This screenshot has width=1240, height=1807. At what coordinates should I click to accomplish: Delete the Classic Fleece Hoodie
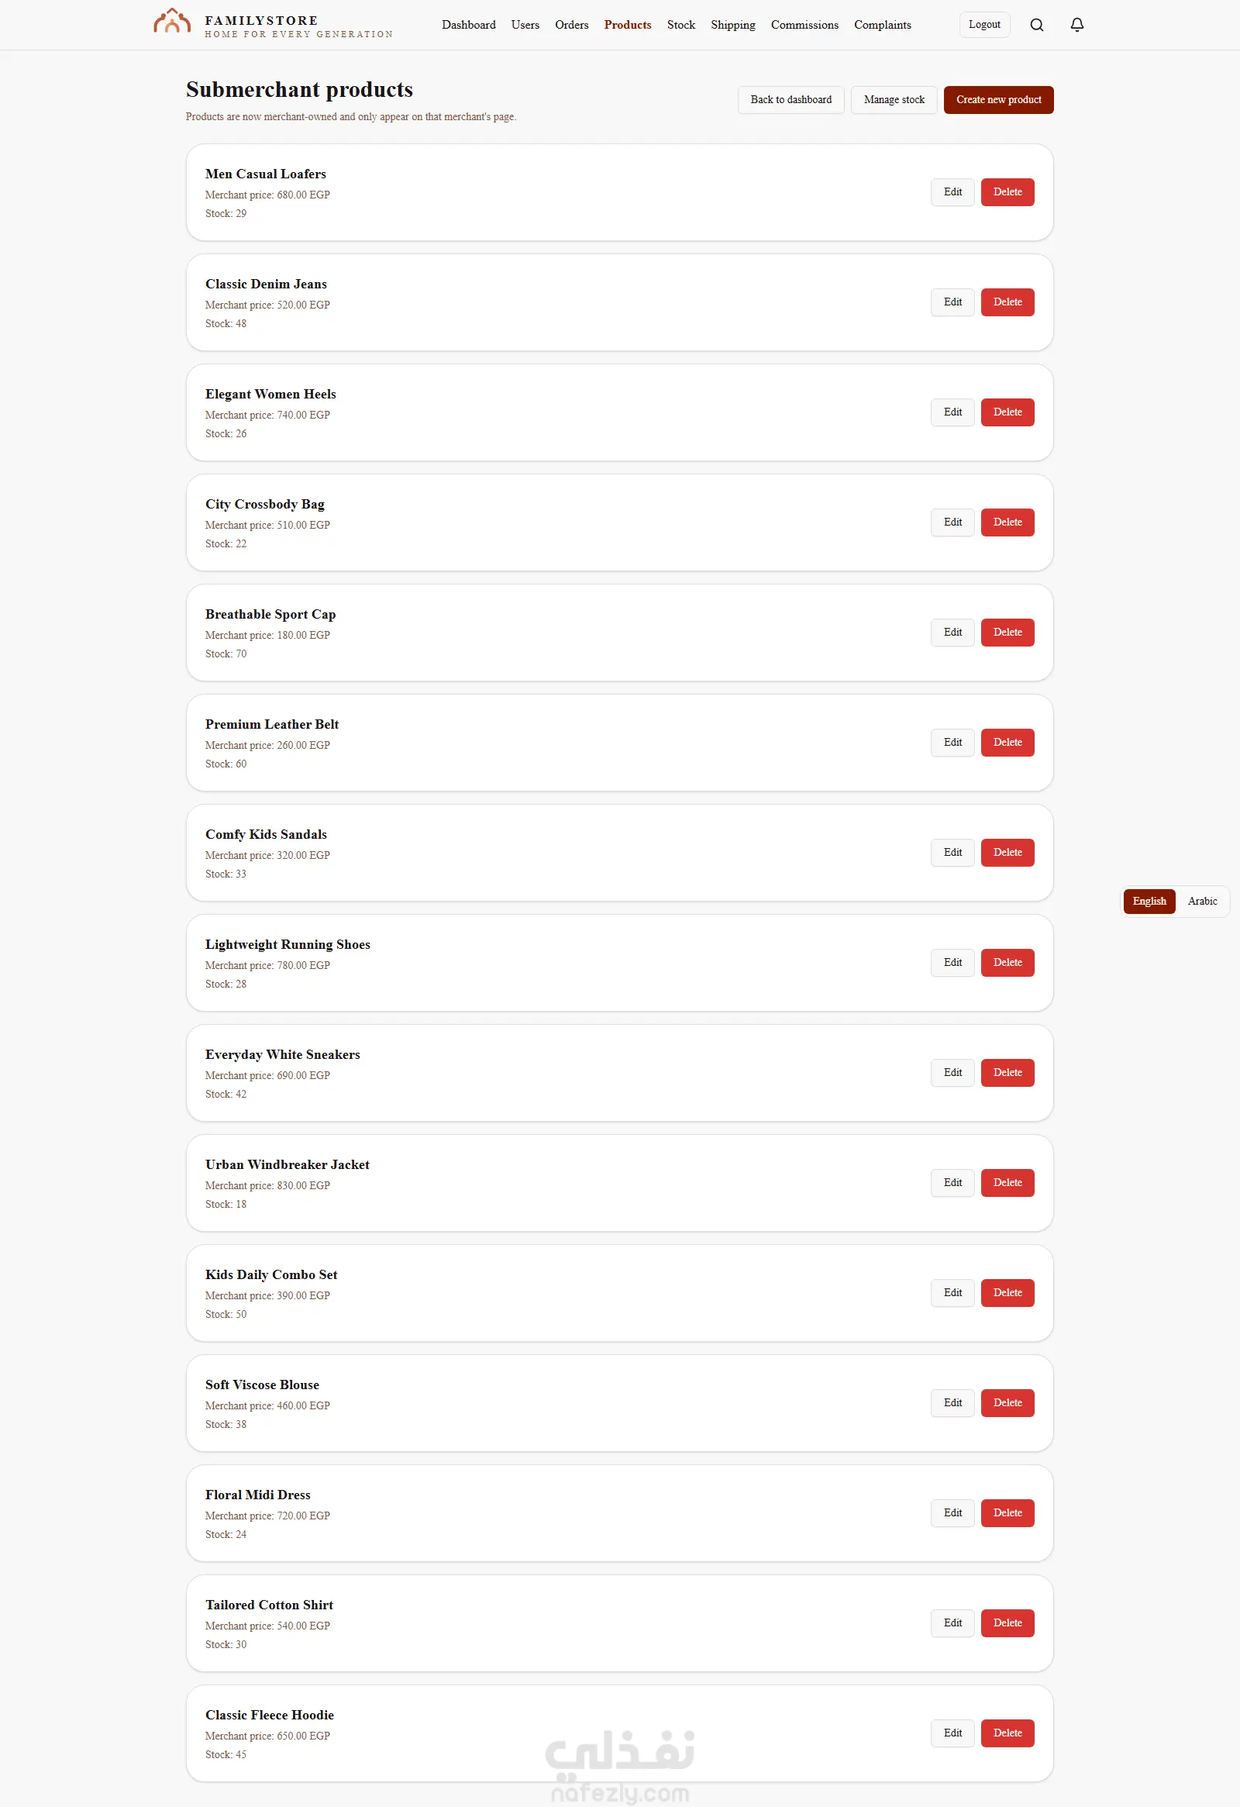pyautogui.click(x=1007, y=1733)
